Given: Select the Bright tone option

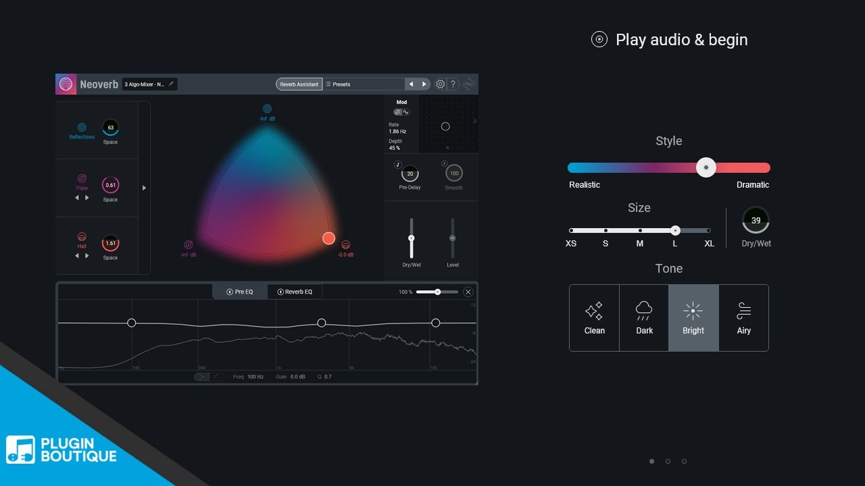Looking at the screenshot, I should [x=693, y=318].
